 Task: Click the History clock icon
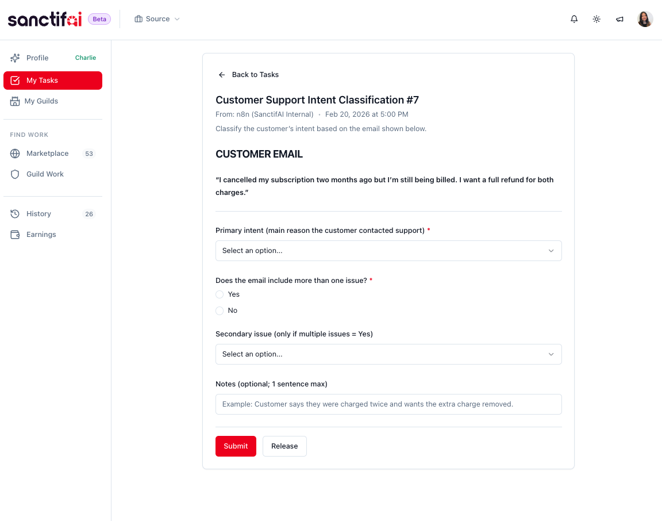(x=15, y=214)
